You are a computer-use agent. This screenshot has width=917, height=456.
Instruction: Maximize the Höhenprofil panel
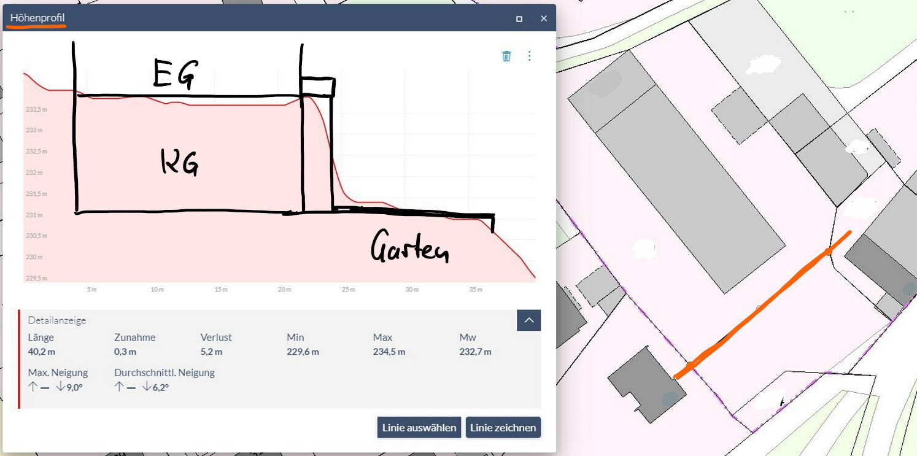pyautogui.click(x=519, y=19)
